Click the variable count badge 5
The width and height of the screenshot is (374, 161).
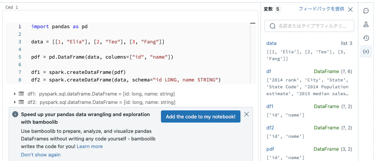coord(277,9)
